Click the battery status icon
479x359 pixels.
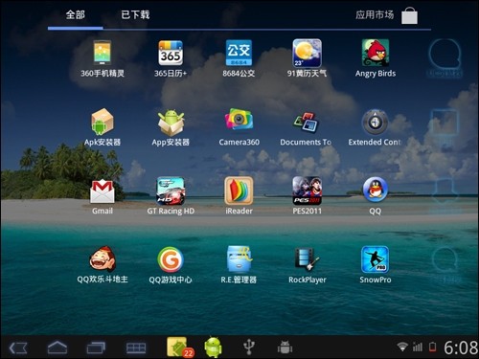[x=433, y=347]
